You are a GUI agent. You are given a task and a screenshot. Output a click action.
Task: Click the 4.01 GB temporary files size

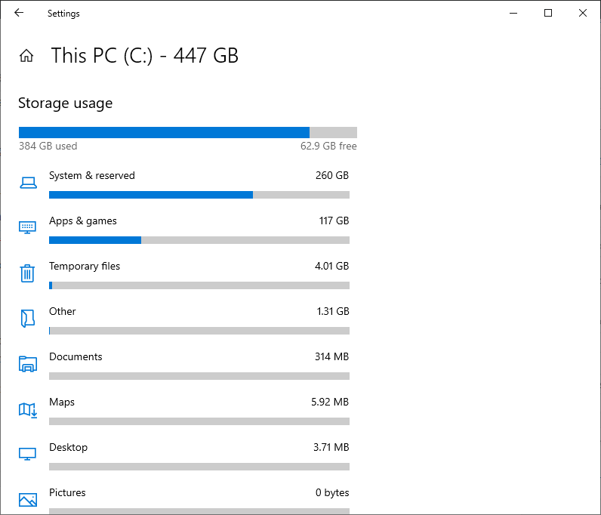[331, 266]
